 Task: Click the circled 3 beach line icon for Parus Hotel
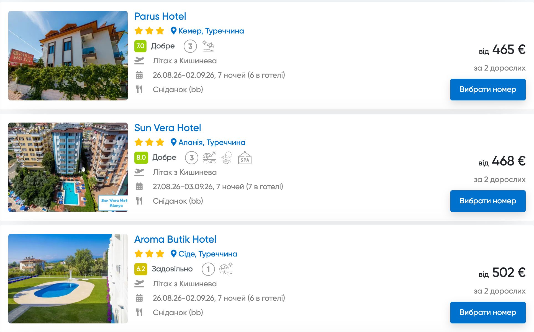click(190, 46)
